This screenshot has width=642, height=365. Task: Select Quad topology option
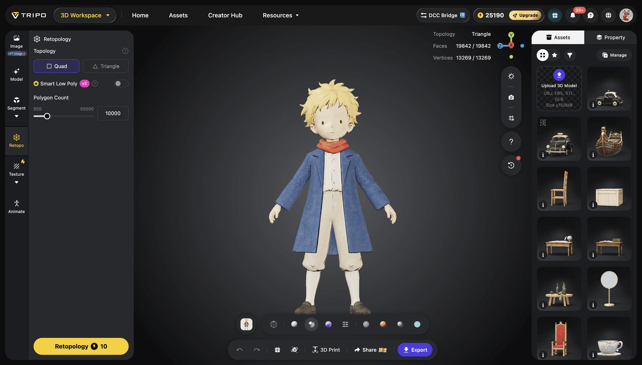point(57,66)
